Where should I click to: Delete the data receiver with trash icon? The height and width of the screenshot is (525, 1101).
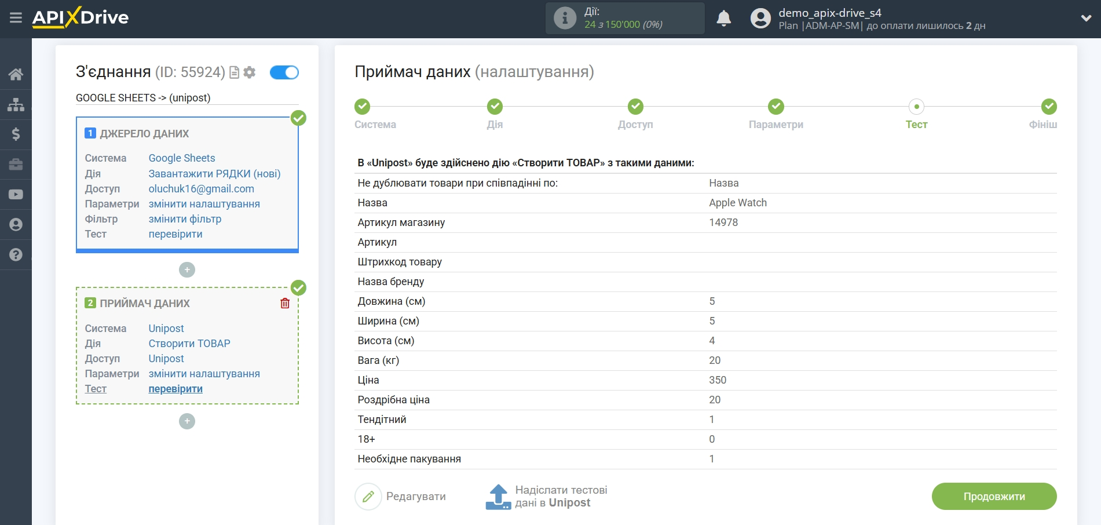285,303
